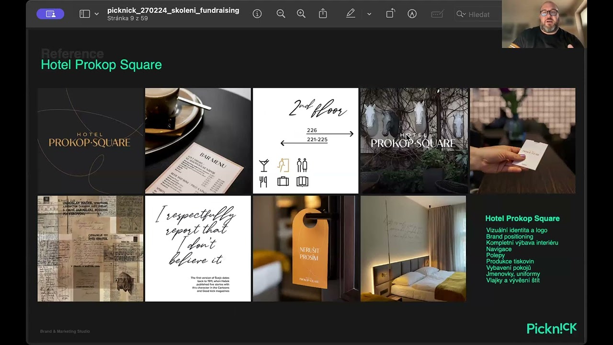Image resolution: width=613 pixels, height=345 pixels.
Task: Zoom out with the minus magnifier
Action: coord(281,14)
